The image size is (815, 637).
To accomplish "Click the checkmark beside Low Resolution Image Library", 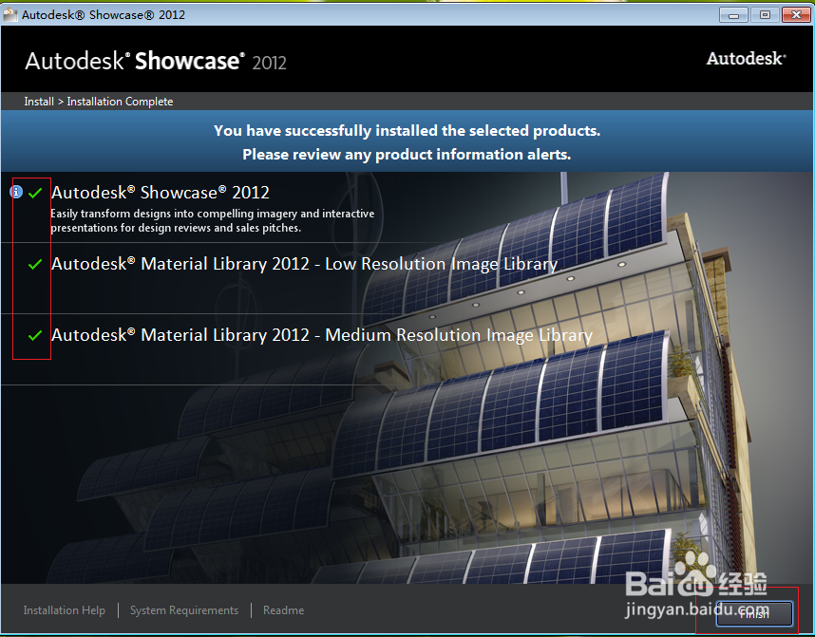I will point(35,265).
